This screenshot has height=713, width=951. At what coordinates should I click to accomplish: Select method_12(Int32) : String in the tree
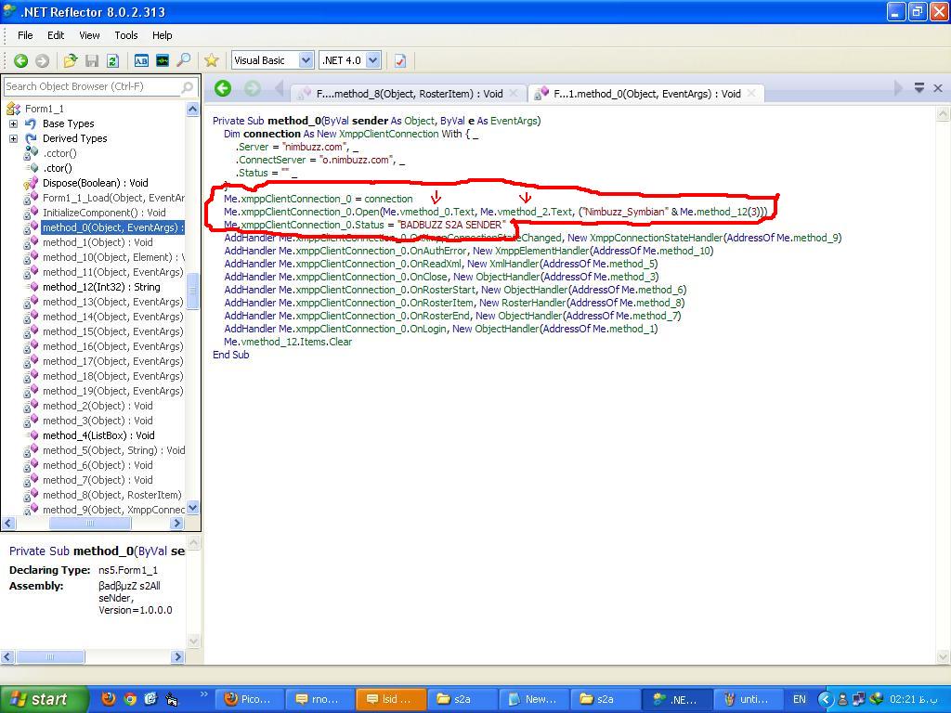101,288
